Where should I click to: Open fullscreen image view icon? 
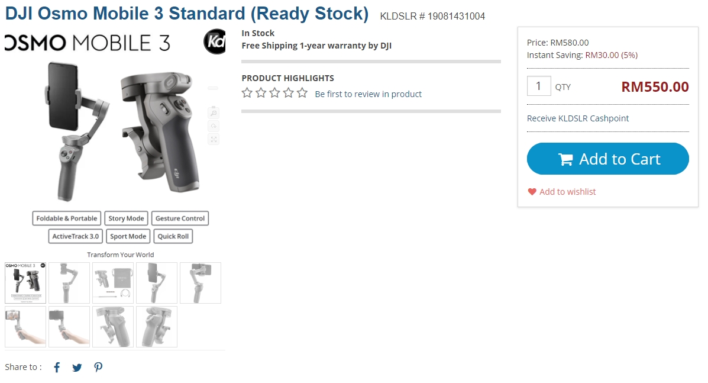(214, 139)
